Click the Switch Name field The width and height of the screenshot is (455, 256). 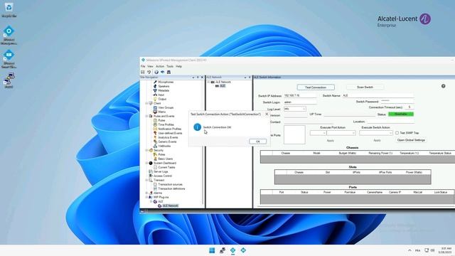[378, 95]
